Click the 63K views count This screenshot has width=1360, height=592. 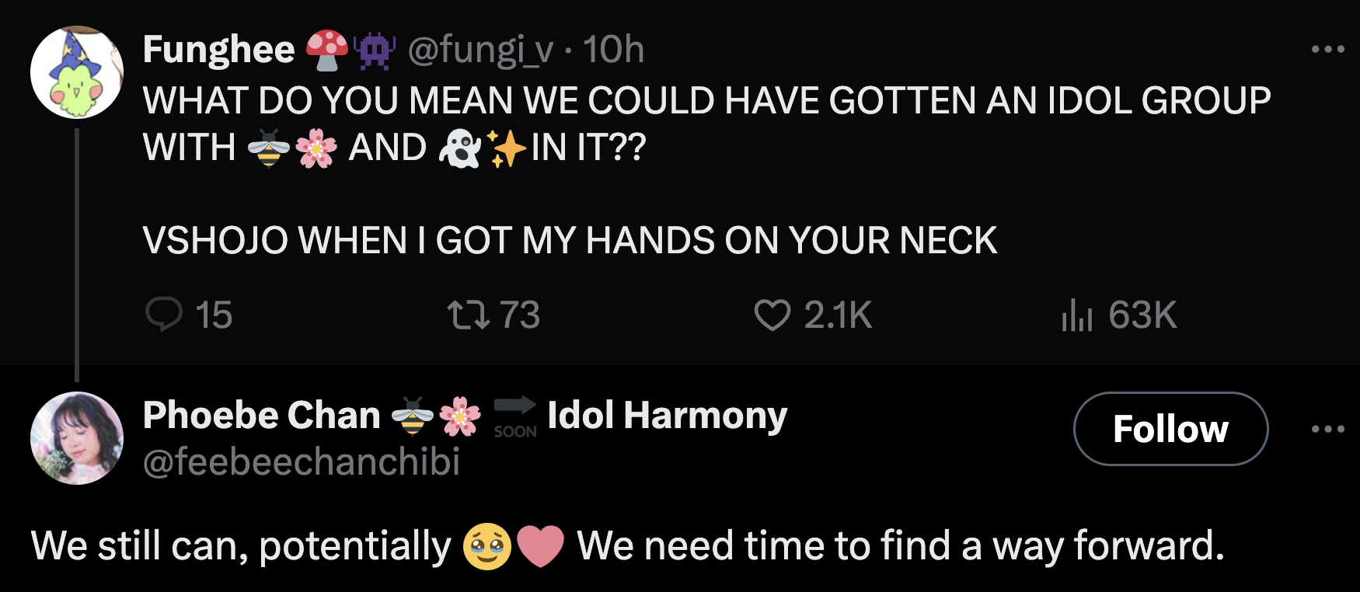tap(1142, 315)
